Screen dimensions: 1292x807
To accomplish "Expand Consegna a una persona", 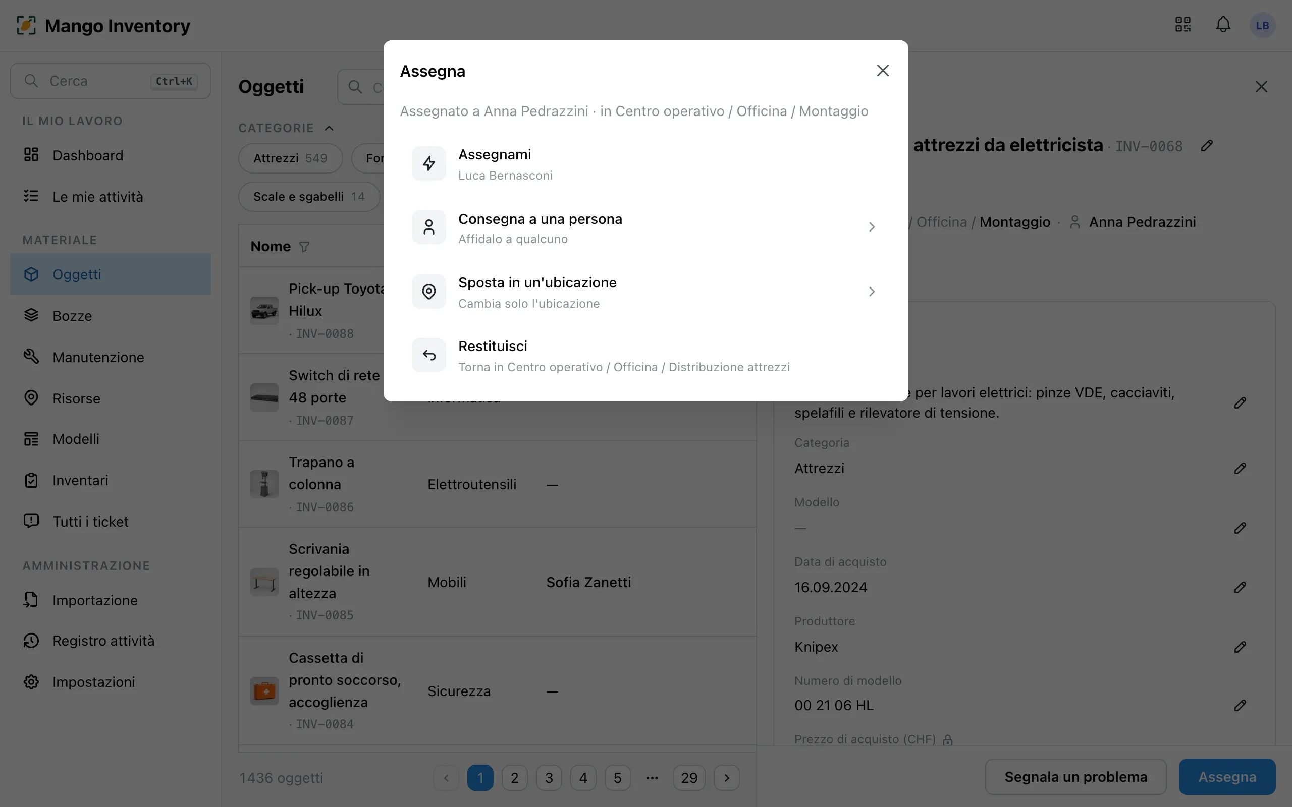I will click(645, 227).
